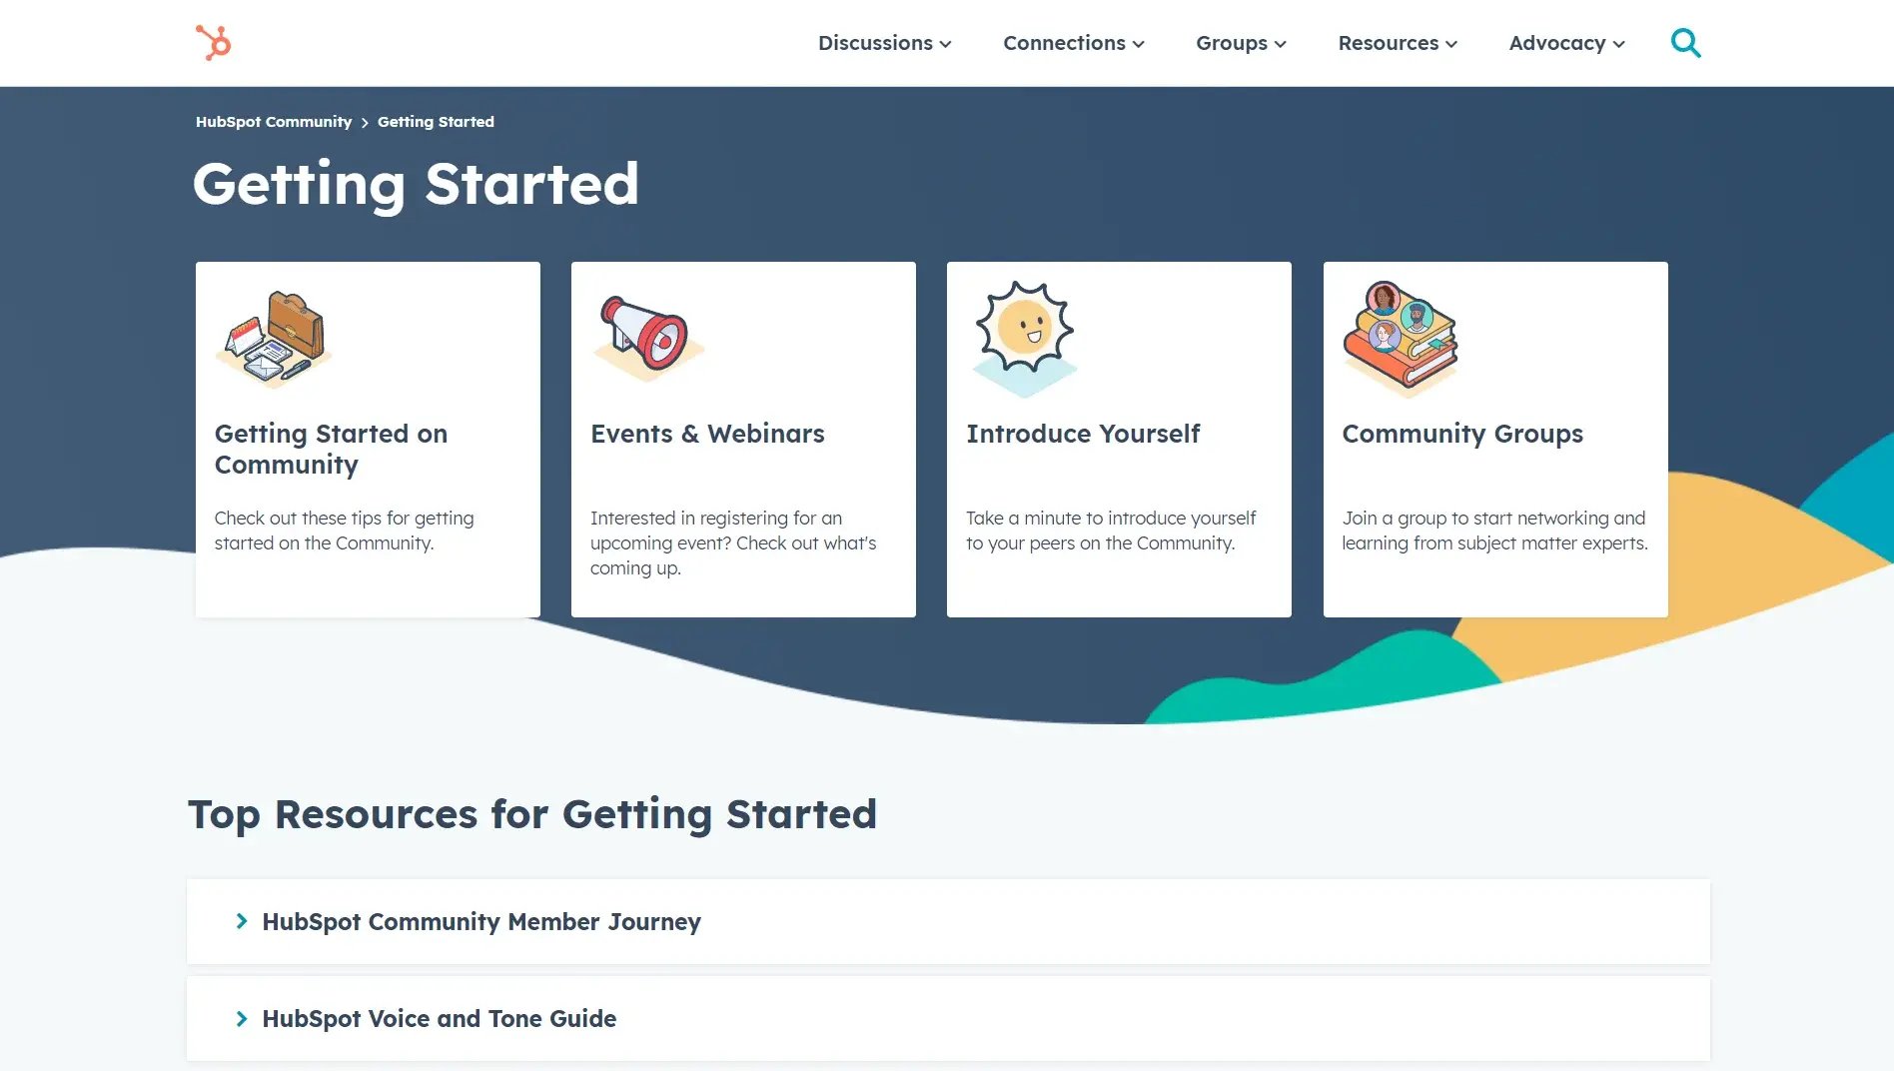
Task: Open the search magnifier icon
Action: tap(1685, 43)
